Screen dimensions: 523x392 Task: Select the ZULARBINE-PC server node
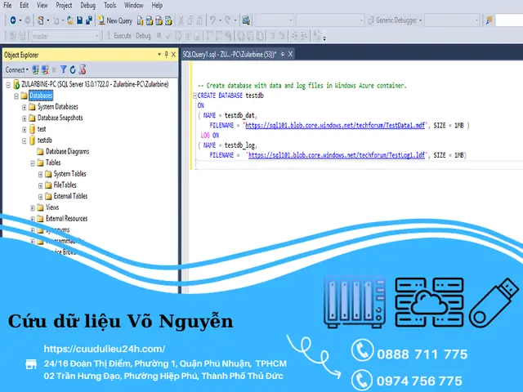coord(95,84)
